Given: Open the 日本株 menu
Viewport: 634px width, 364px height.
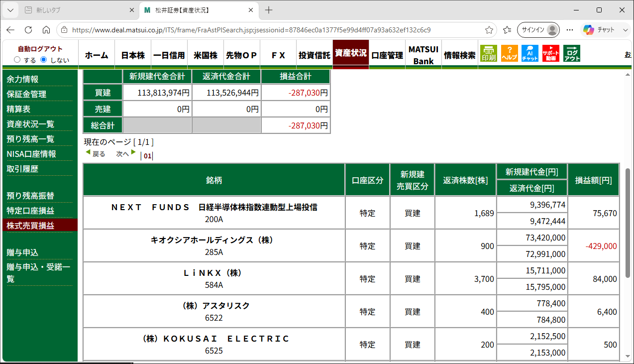Looking at the screenshot, I should pos(133,55).
